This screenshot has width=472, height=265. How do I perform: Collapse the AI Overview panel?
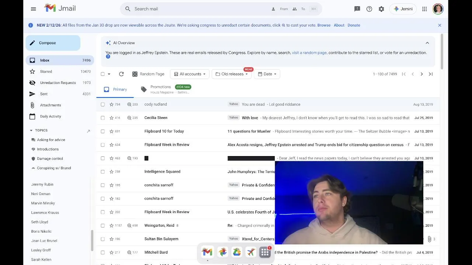coord(427,43)
